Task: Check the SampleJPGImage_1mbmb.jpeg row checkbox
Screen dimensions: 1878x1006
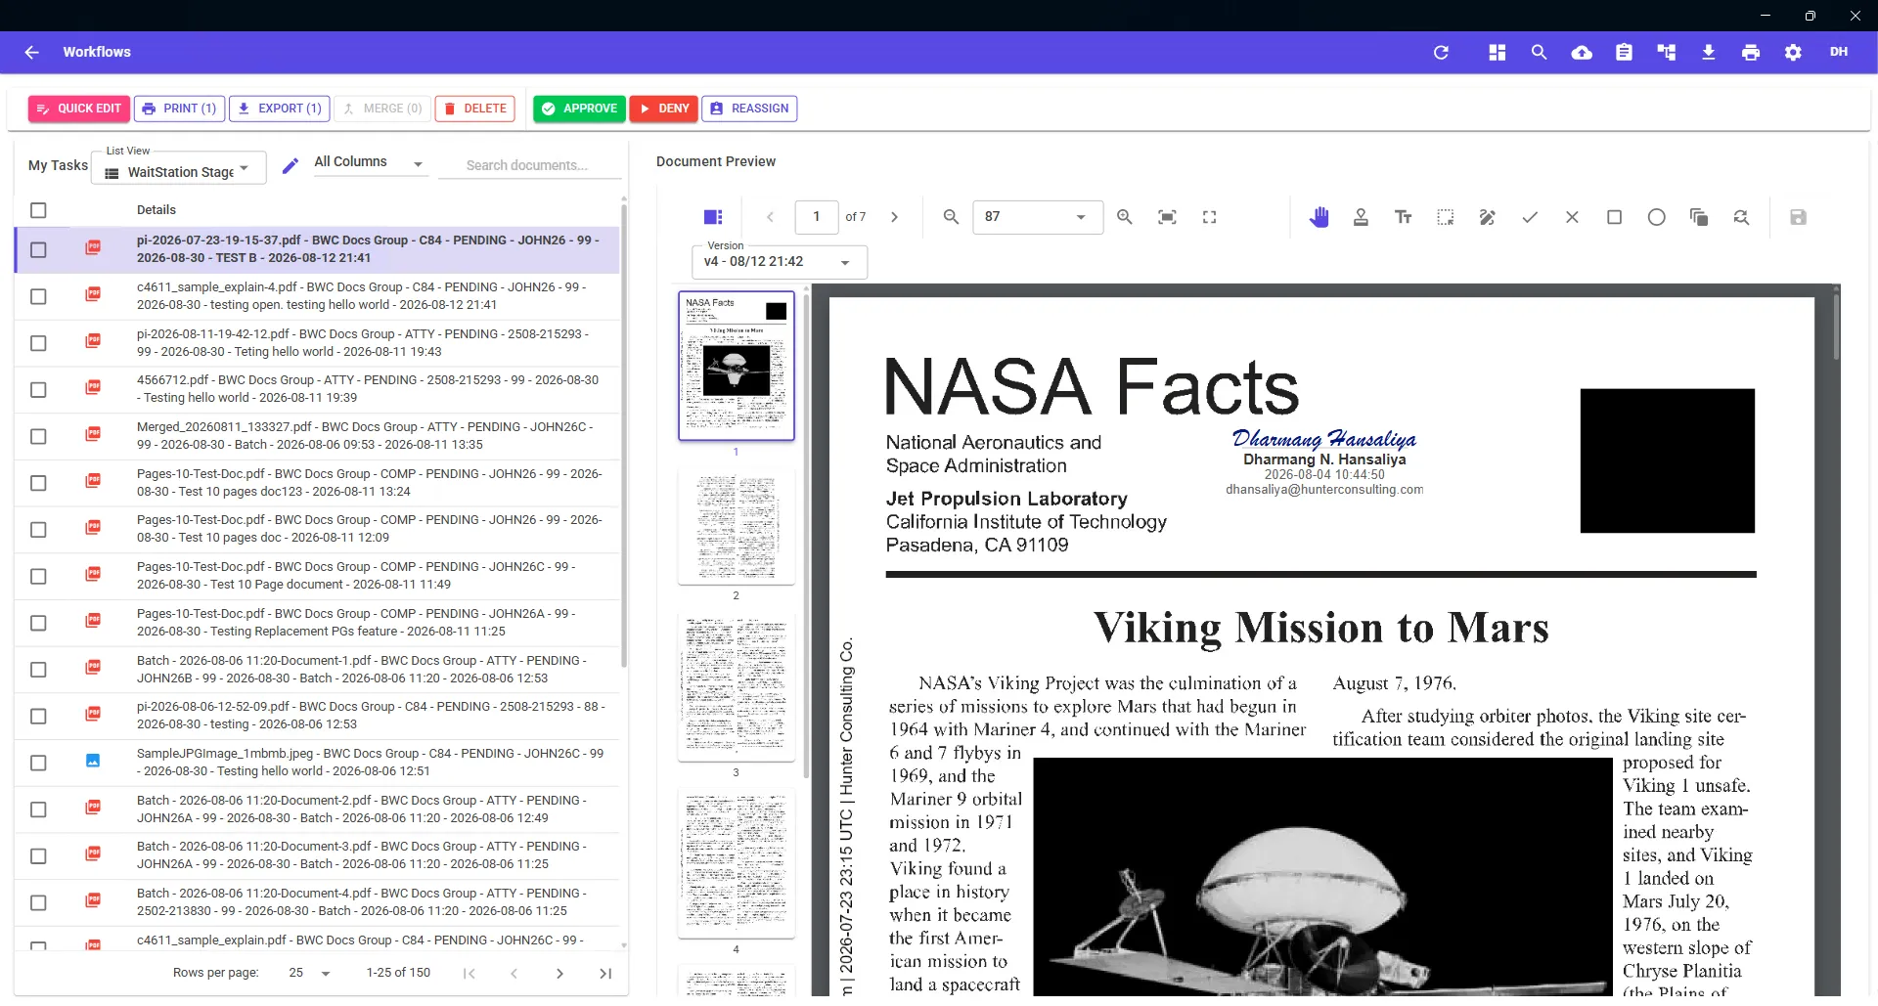Action: [x=38, y=763]
